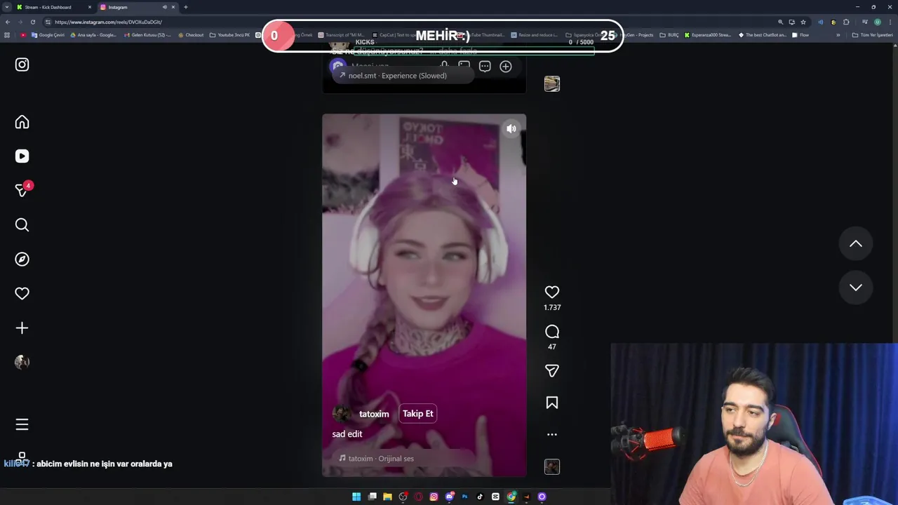Open the browser tab search dropdown
The height and width of the screenshot is (505, 898).
(x=6, y=7)
